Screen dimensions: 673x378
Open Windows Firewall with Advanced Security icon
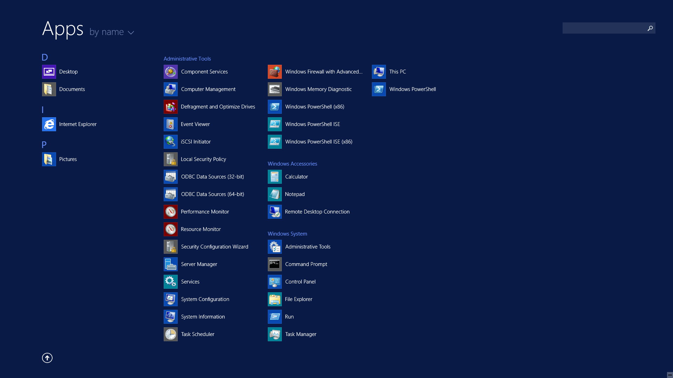pyautogui.click(x=274, y=72)
